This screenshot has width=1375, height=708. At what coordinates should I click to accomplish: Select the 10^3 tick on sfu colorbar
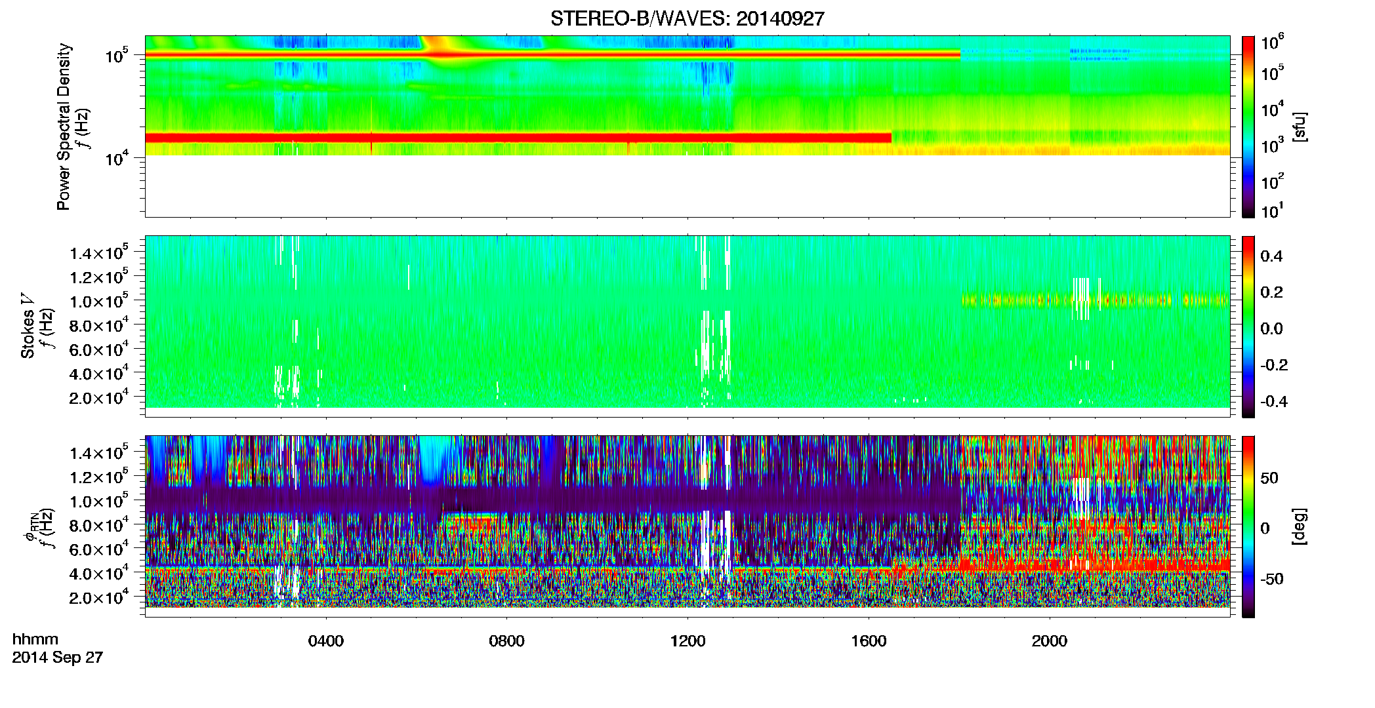tap(1273, 145)
